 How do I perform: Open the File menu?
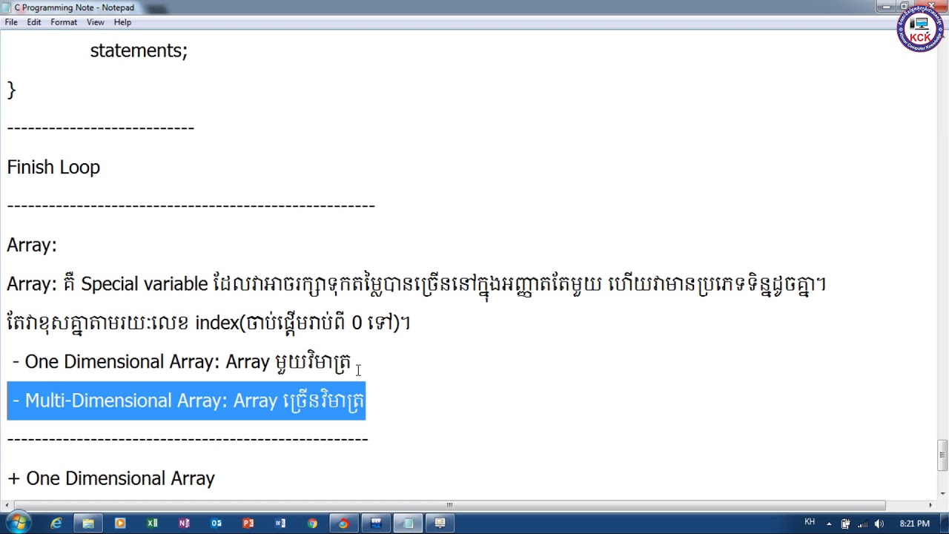click(11, 22)
